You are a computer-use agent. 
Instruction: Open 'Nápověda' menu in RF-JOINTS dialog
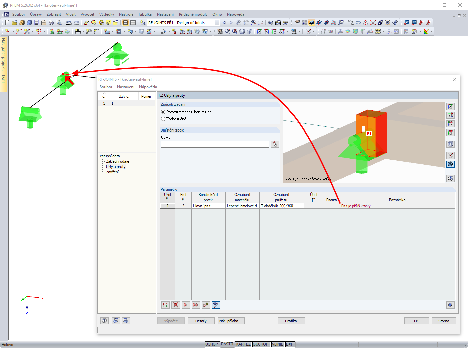point(148,87)
